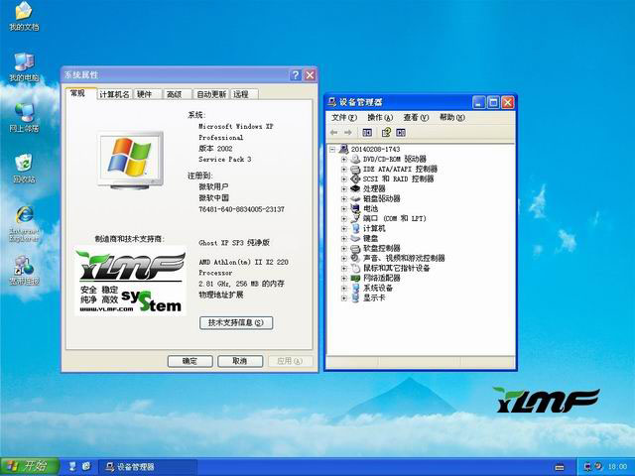Viewport: 635px width, 476px height.
Task: Select the 系统设备 tree row text
Action: (377, 288)
